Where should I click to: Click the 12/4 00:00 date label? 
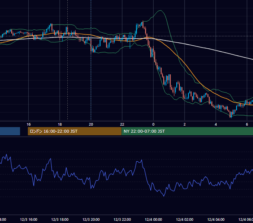pyautogui.click(x=153, y=220)
